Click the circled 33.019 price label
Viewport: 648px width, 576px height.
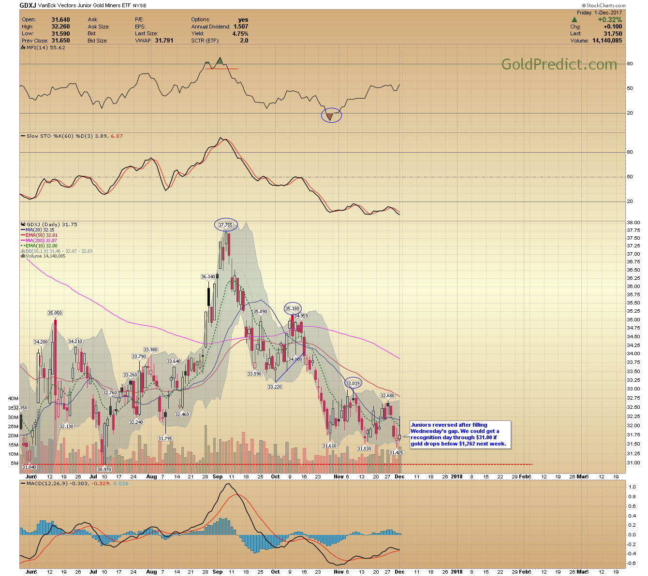(x=353, y=384)
